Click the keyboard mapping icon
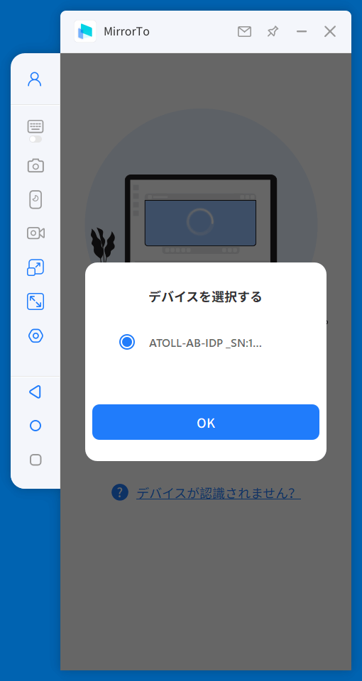The width and height of the screenshot is (362, 681). tap(35, 126)
